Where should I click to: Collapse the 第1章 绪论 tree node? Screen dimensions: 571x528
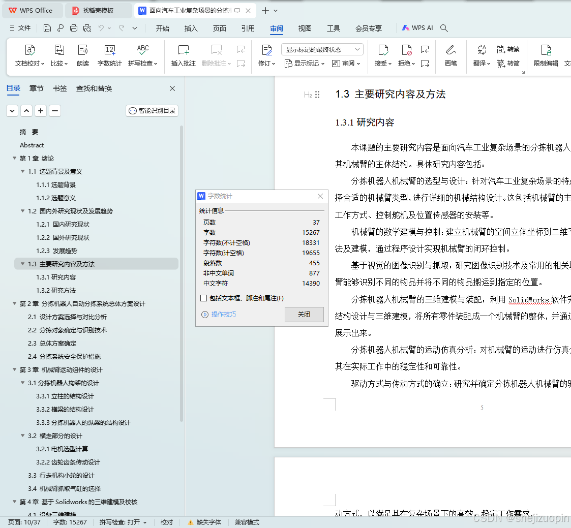pos(15,158)
